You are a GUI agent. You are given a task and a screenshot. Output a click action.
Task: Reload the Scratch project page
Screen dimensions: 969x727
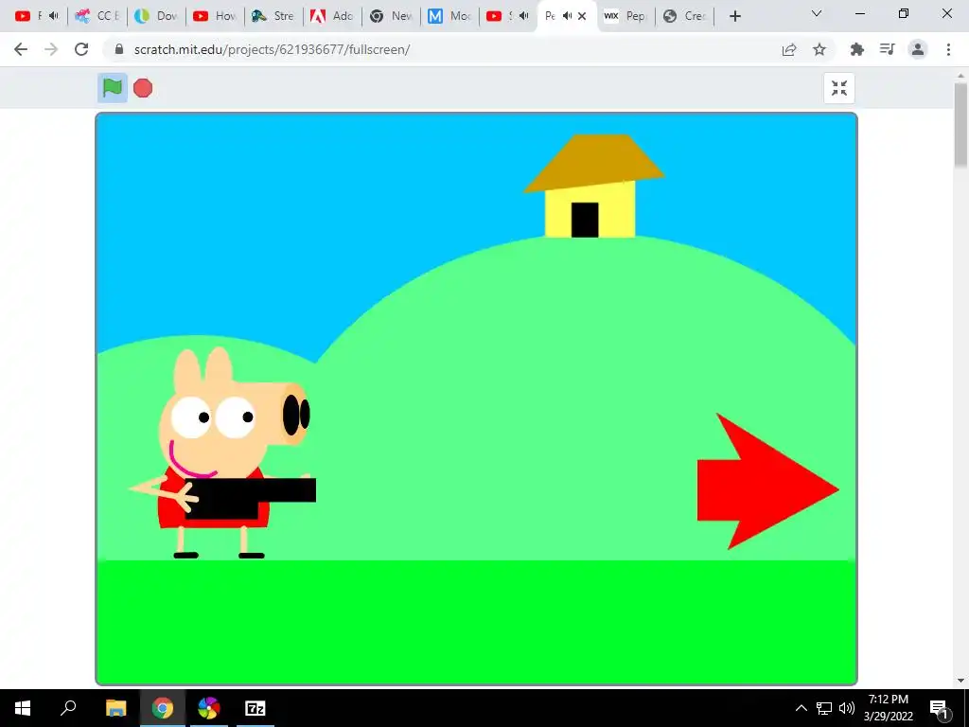pyautogui.click(x=81, y=49)
